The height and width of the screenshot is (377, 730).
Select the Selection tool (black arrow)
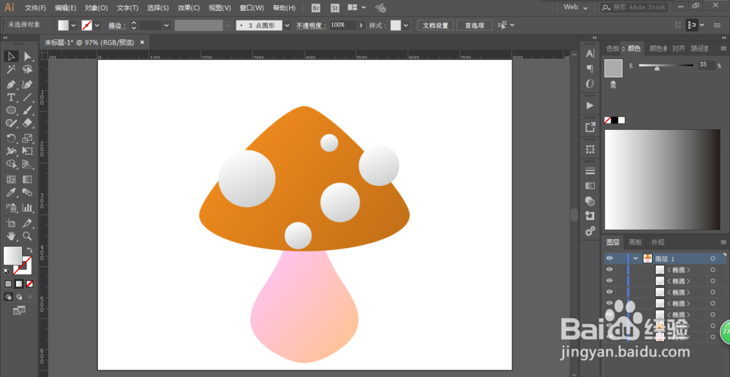click(11, 56)
